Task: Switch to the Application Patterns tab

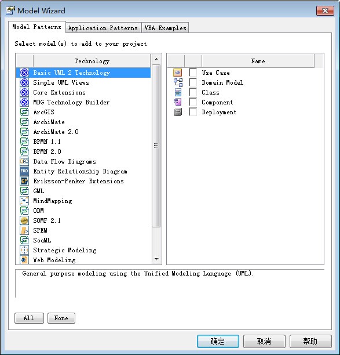Action: (103, 28)
